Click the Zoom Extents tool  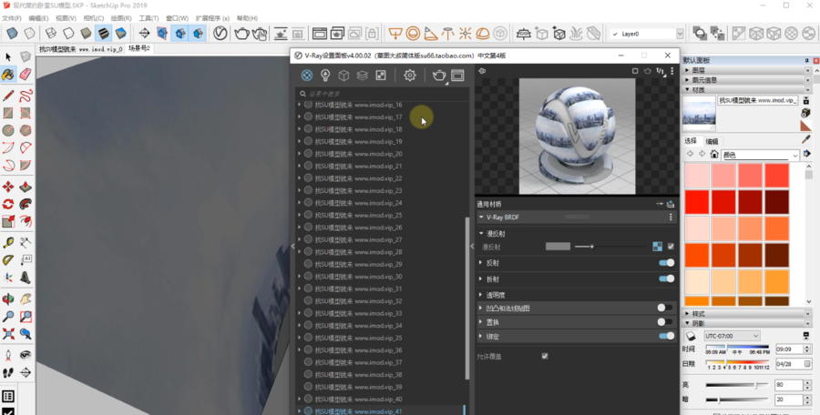(x=8, y=333)
